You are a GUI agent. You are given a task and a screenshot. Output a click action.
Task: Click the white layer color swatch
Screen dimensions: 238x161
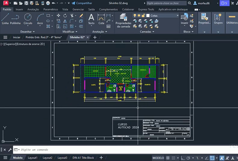[x=148, y=16]
